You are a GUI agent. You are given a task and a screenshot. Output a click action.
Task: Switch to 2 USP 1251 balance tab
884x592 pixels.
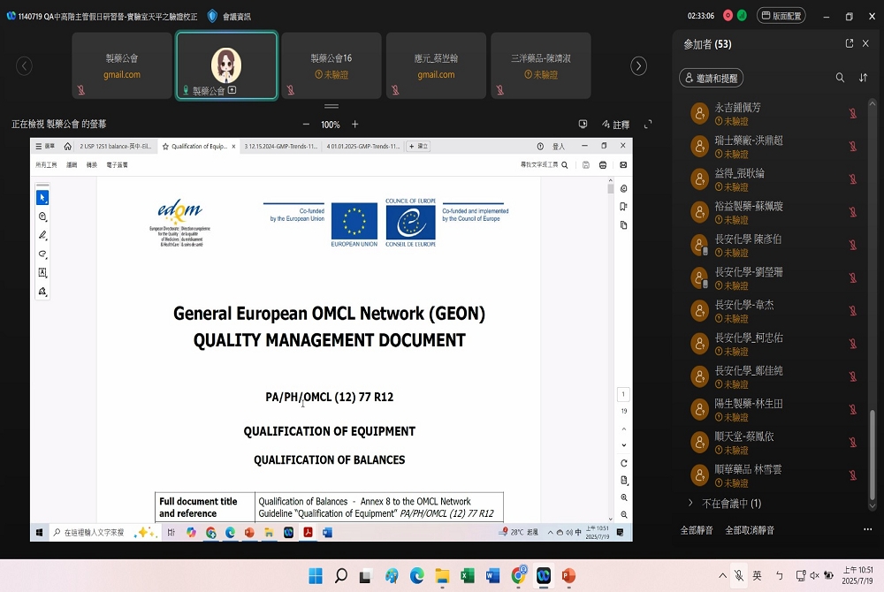pyautogui.click(x=115, y=147)
